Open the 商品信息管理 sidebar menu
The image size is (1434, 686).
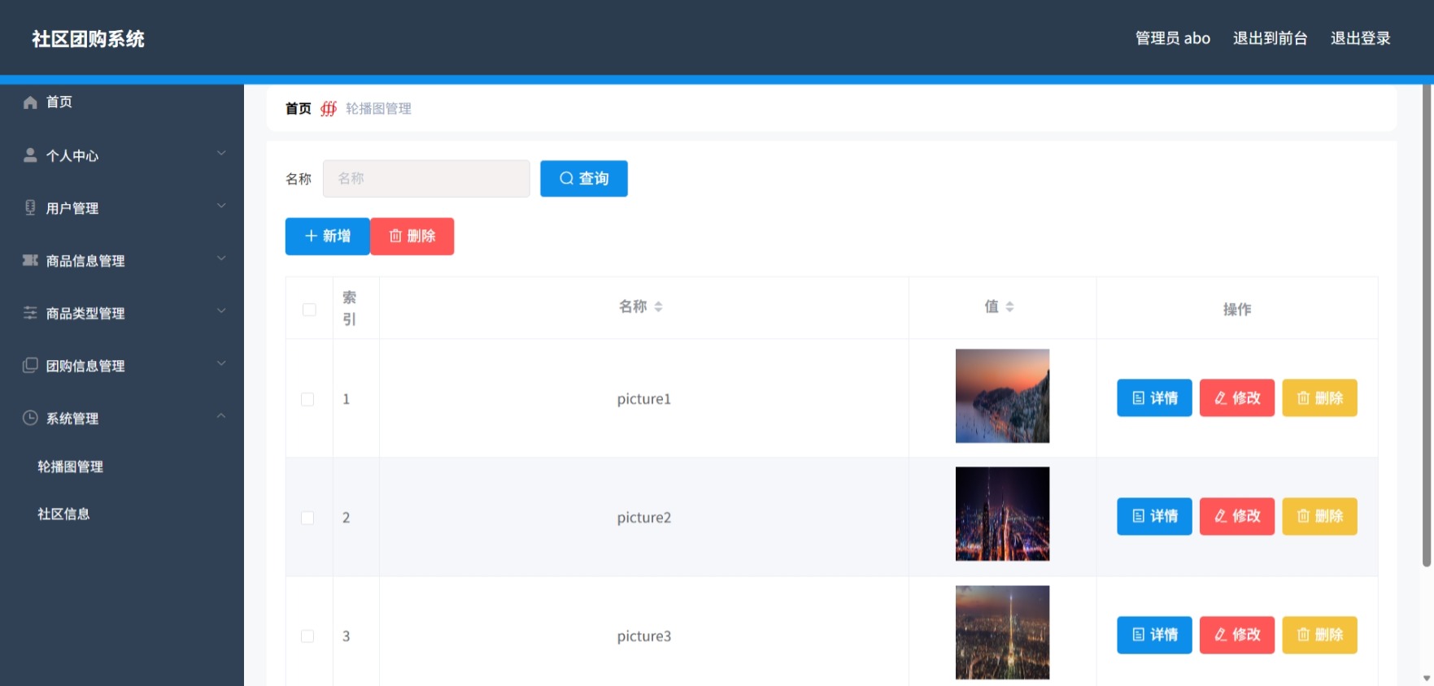122,260
